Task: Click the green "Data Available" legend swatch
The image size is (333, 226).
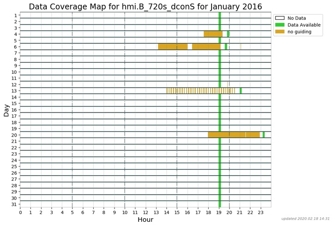Action: [280, 25]
